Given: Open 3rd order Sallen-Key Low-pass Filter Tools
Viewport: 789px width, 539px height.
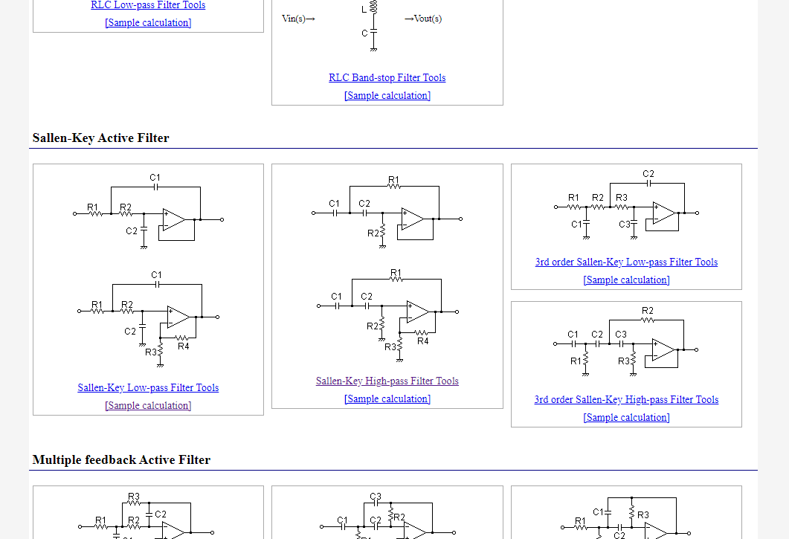Looking at the screenshot, I should (x=626, y=262).
